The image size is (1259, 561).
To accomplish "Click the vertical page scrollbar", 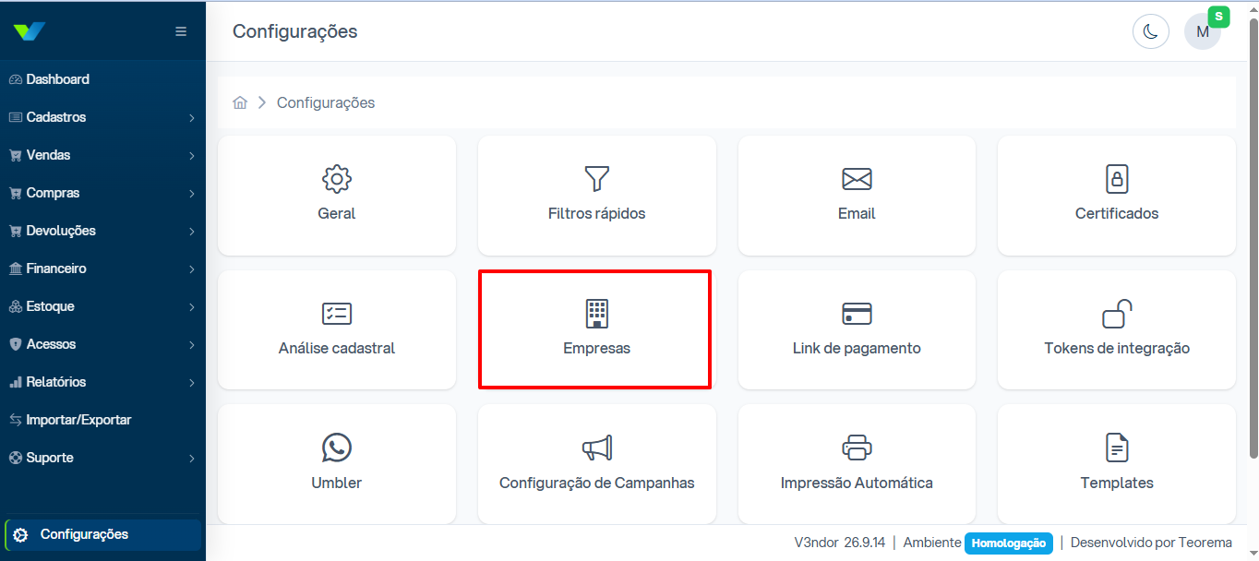I will (1253, 238).
